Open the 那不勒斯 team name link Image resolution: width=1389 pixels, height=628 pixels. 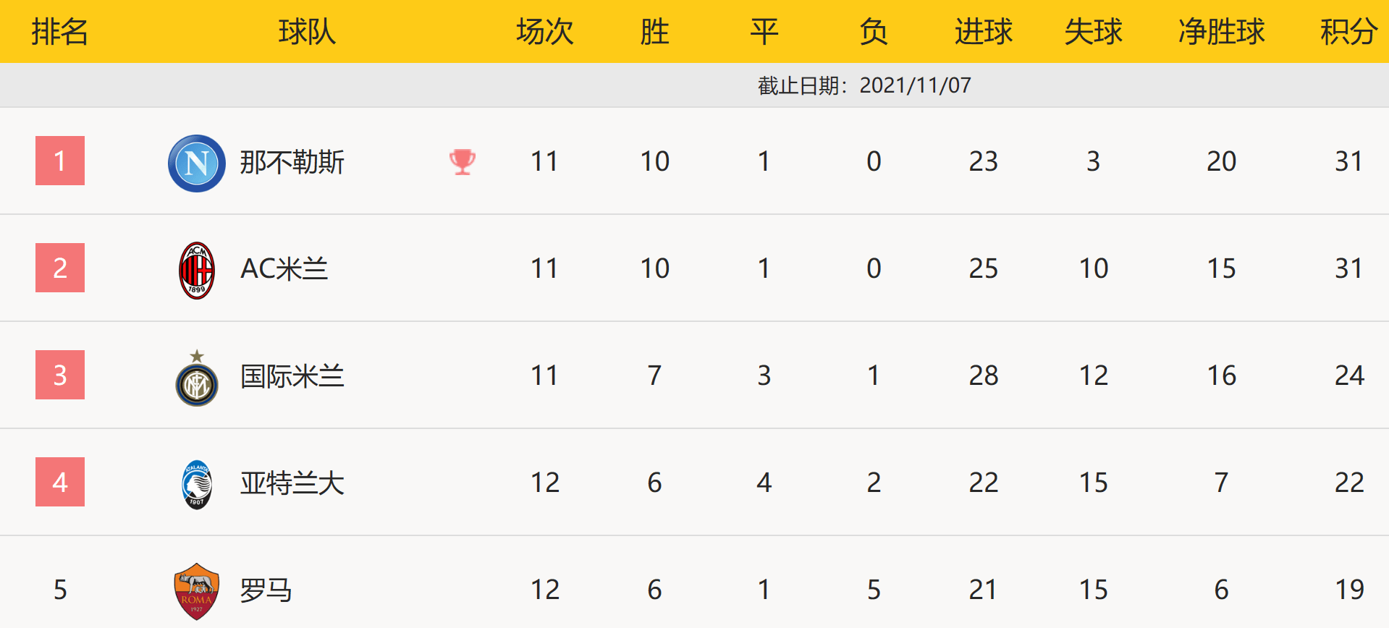292,162
